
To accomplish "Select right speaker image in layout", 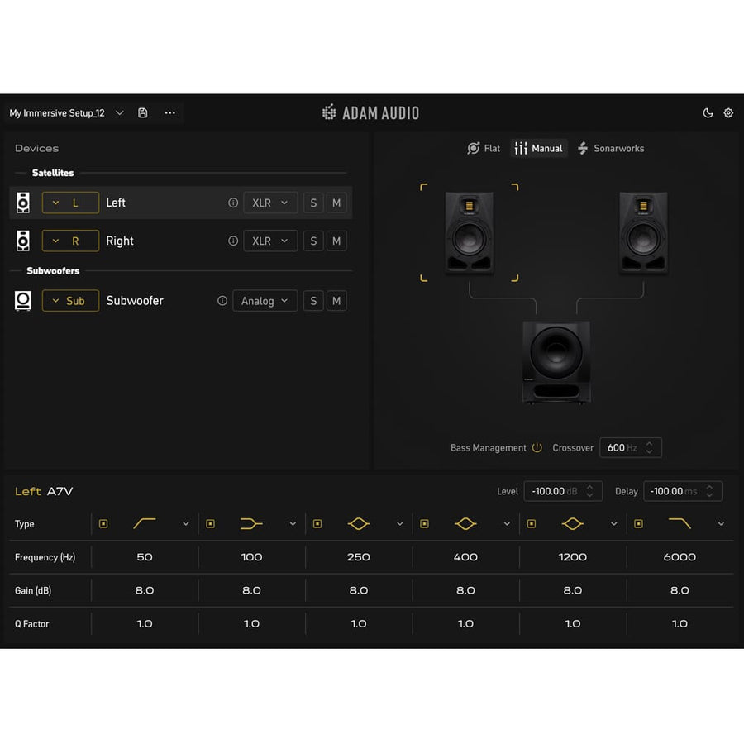I will point(643,232).
